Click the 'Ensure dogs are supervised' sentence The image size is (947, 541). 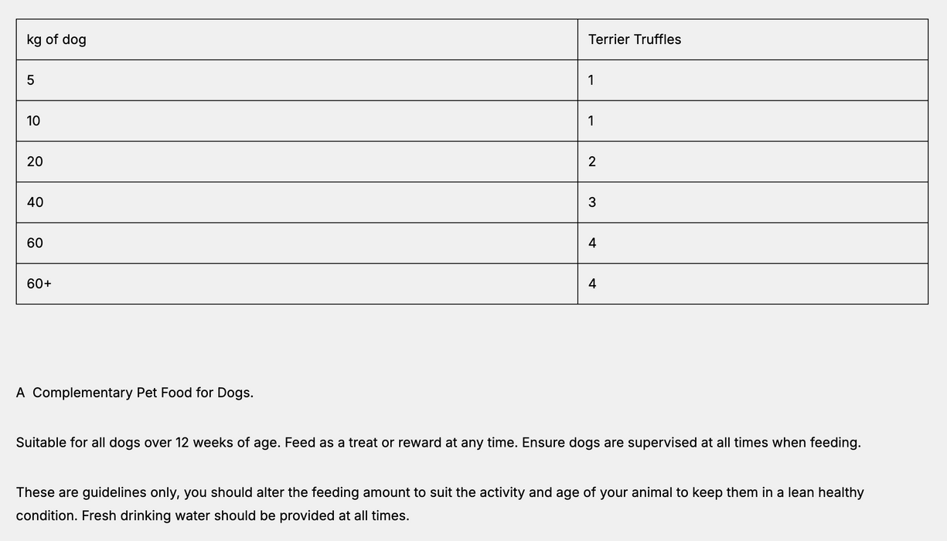(690, 443)
